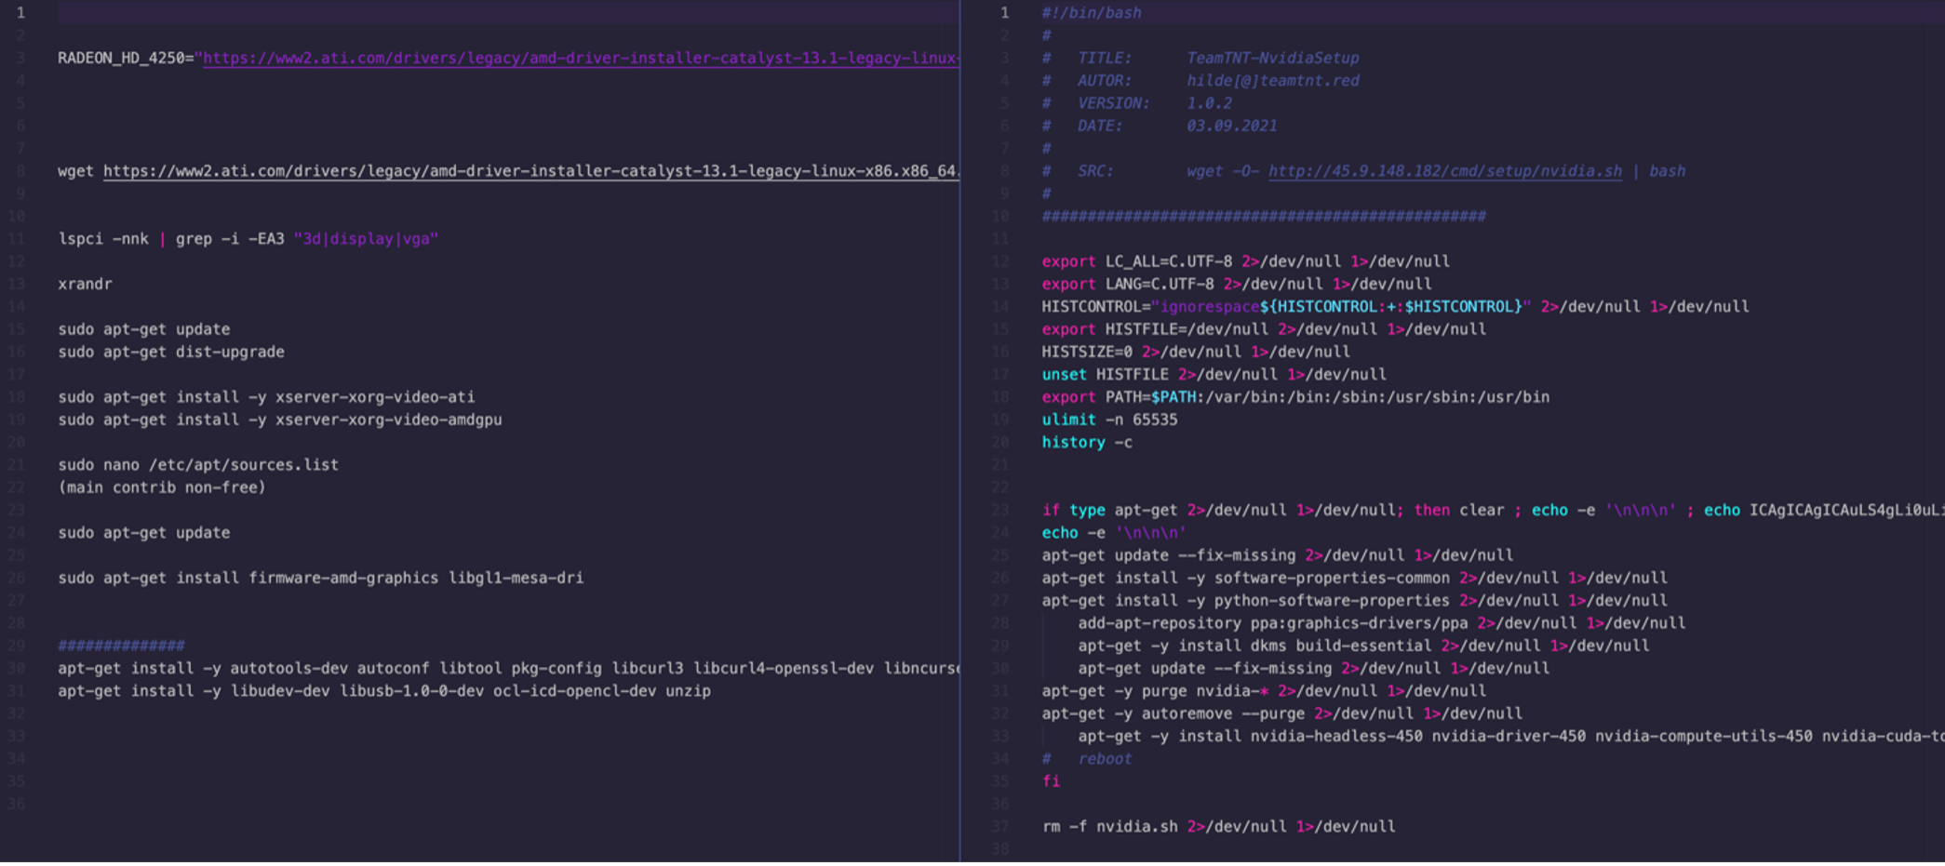1945x866 pixels.
Task: Click the firmware-amd-graphics install line
Action: pyautogui.click(x=320, y=579)
